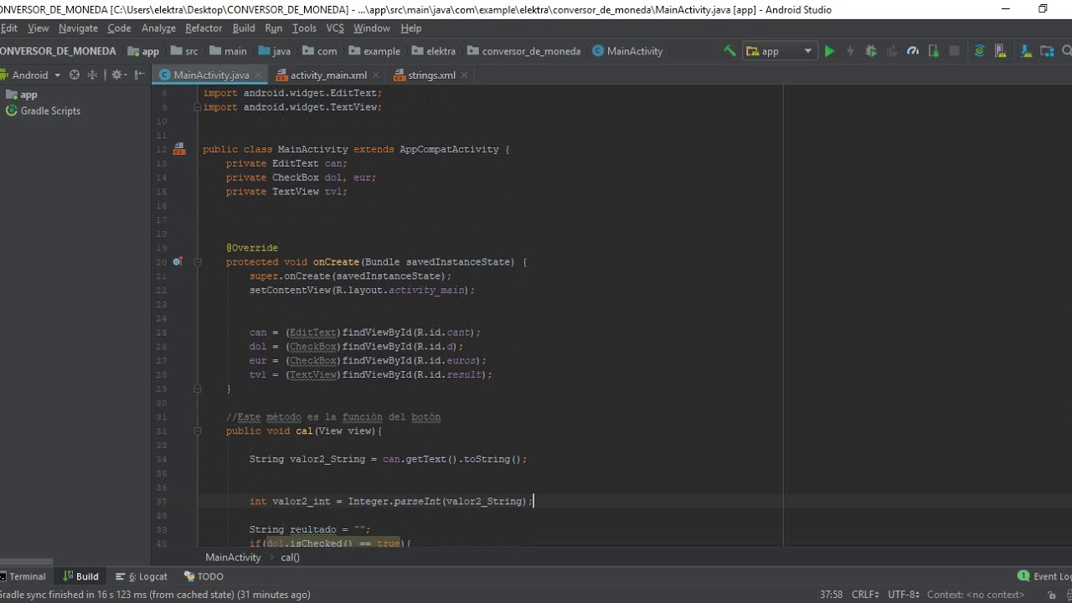The image size is (1072, 603).
Task: Click the Run with Coverage icon
Action: [x=892, y=51]
